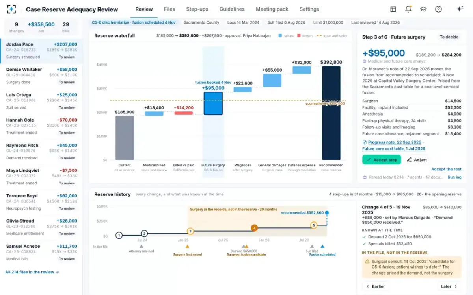
Task: Open the user account icon
Action: 438,9
